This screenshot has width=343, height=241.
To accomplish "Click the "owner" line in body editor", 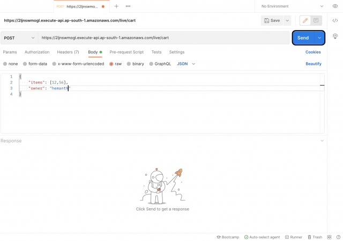I will [49, 88].
